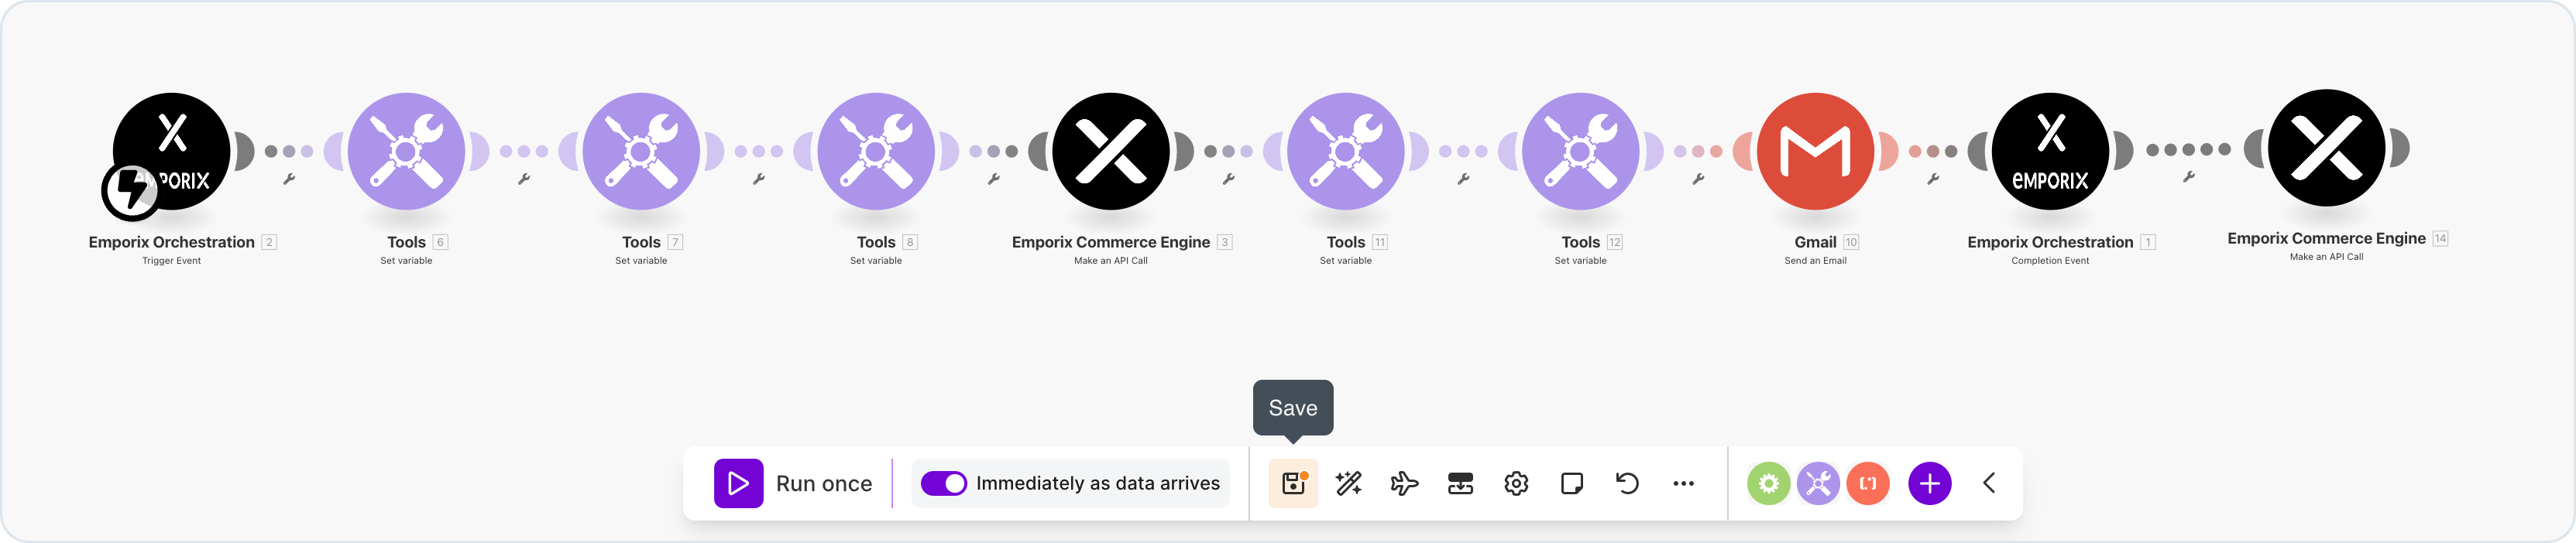Toggle the scheduling switch off
The height and width of the screenshot is (543, 2576).
(x=943, y=483)
